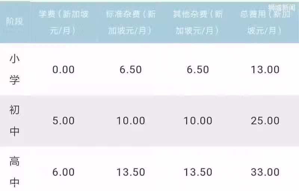Select 高中 standard misc fee 13.50

pos(130,172)
